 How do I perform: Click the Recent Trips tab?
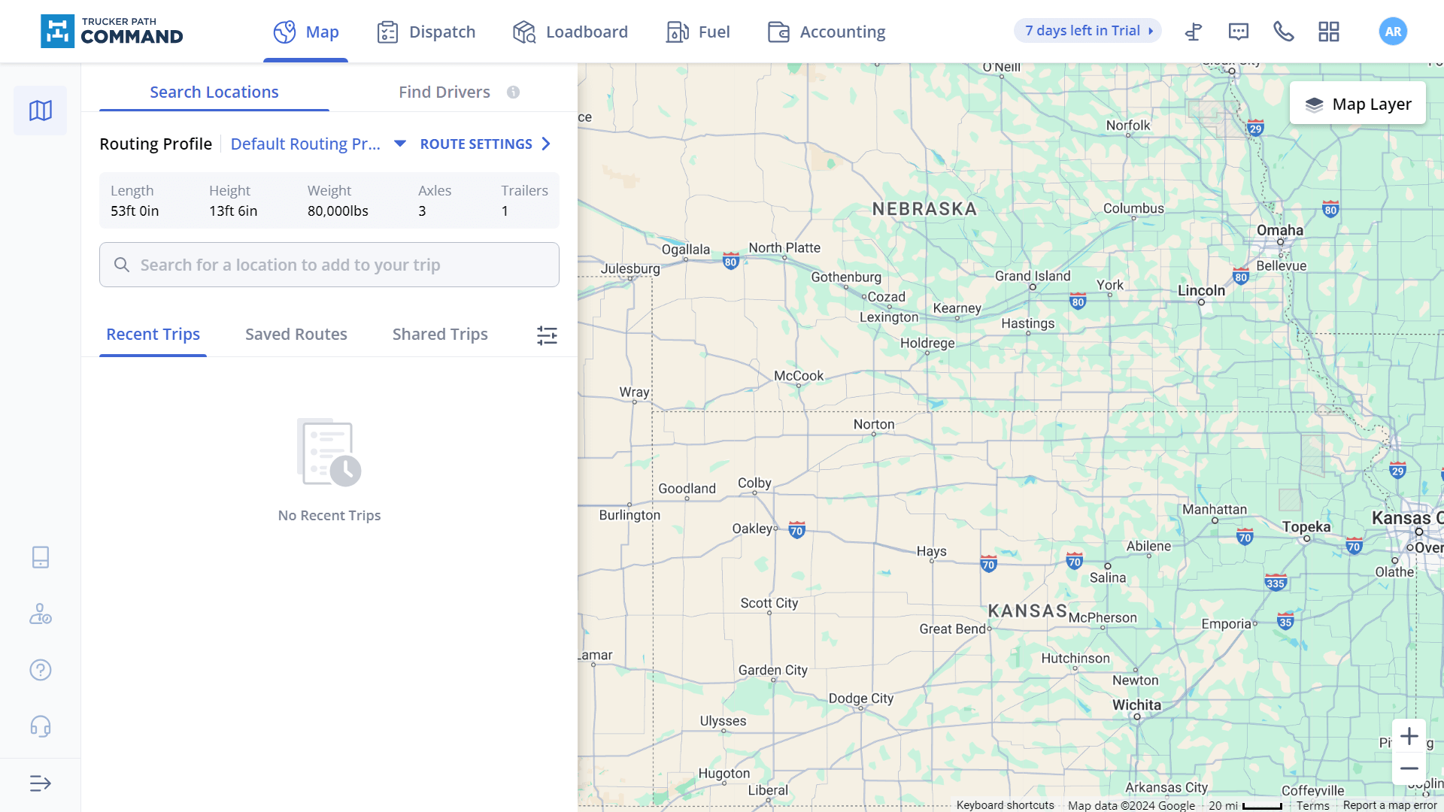153,333
